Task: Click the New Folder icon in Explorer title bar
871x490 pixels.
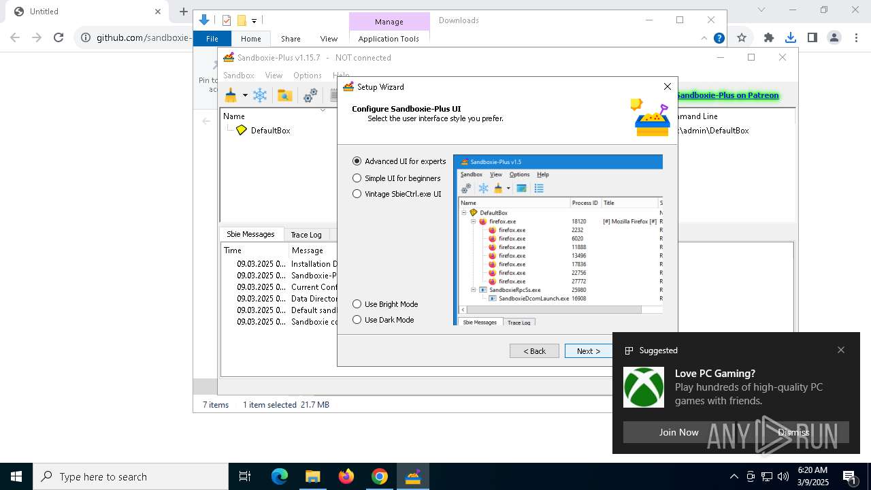Action: point(241,20)
